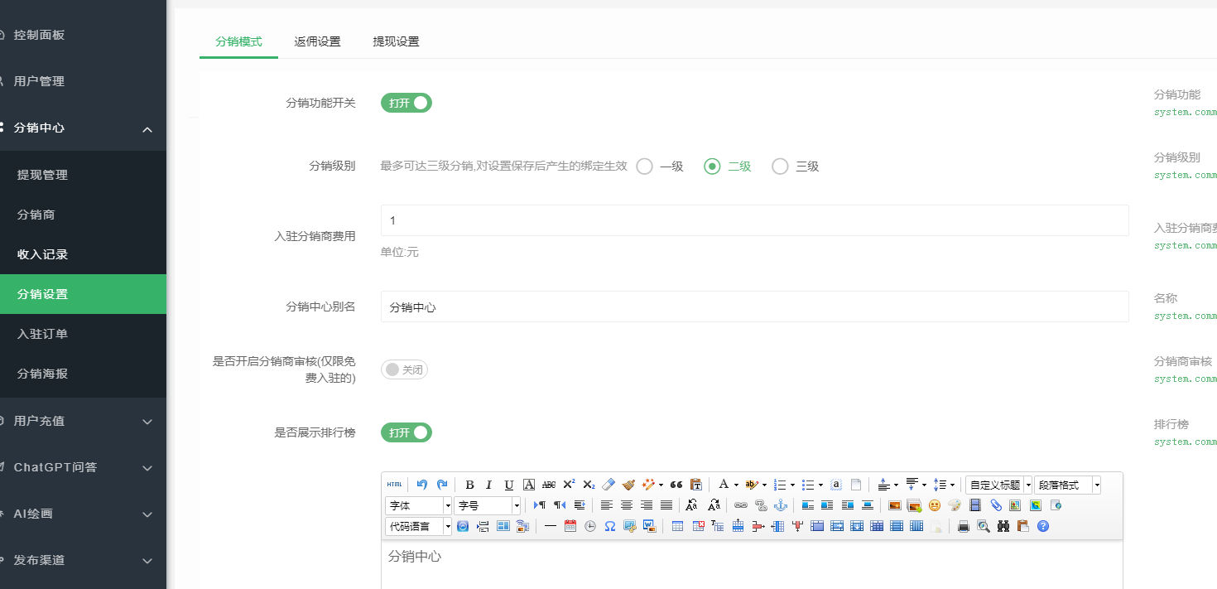Apply strikethrough formatting in editor
The height and width of the screenshot is (589, 1217).
[x=549, y=485]
